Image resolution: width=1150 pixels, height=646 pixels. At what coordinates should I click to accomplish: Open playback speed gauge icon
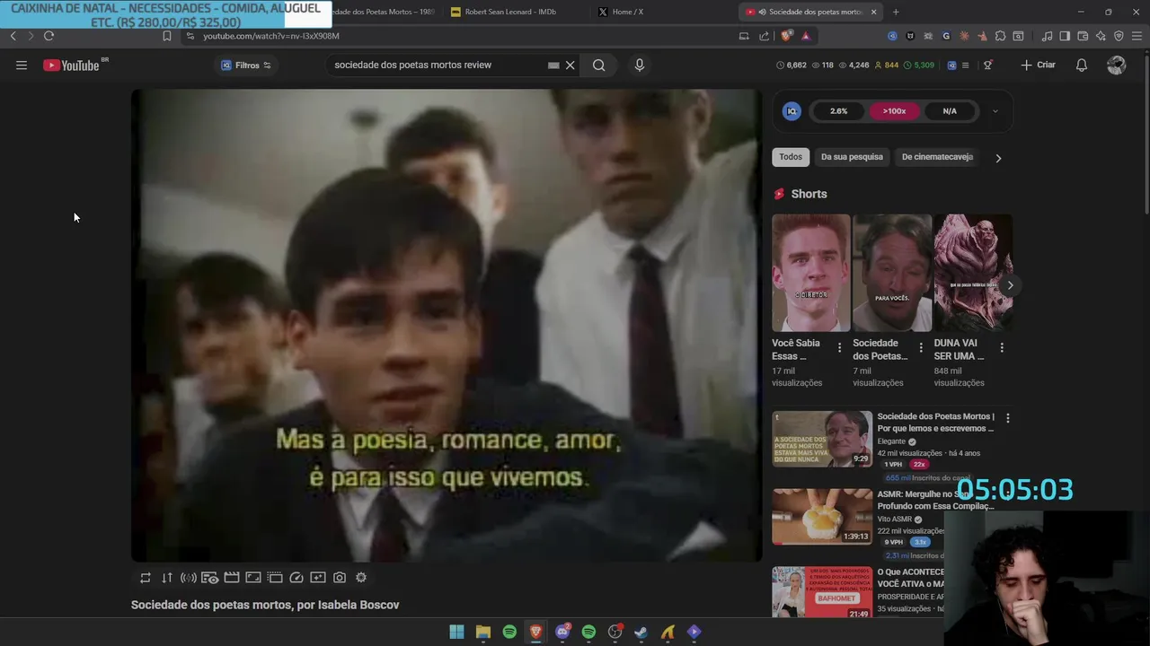[x=296, y=578]
